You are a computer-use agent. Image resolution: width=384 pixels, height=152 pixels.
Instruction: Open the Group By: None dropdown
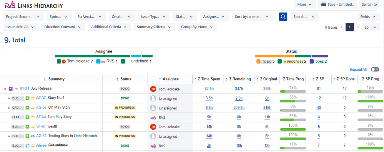tap(198, 27)
